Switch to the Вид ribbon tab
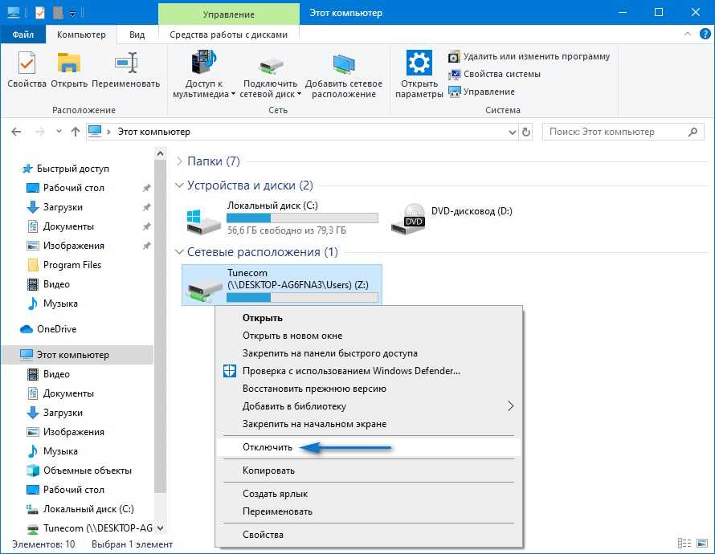715x554 pixels. [137, 35]
